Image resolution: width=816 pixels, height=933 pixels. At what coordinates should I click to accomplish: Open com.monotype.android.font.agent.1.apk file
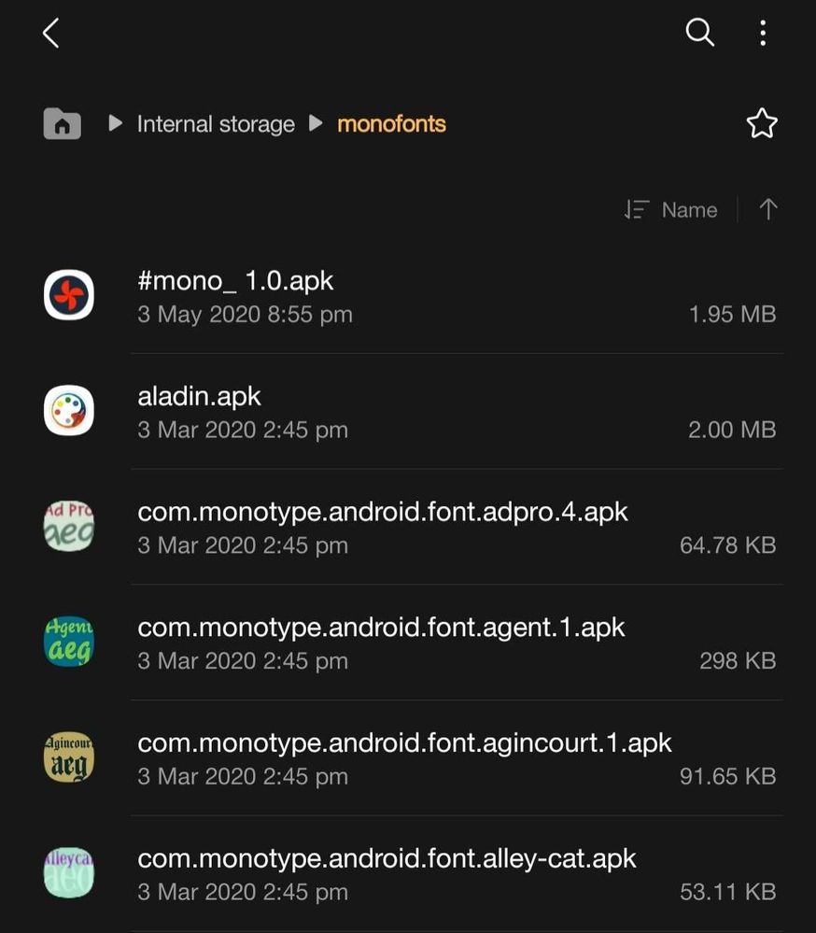tap(408, 642)
